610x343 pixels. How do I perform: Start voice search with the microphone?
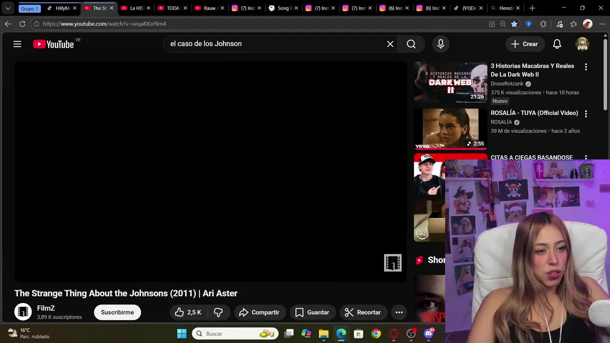coord(441,44)
